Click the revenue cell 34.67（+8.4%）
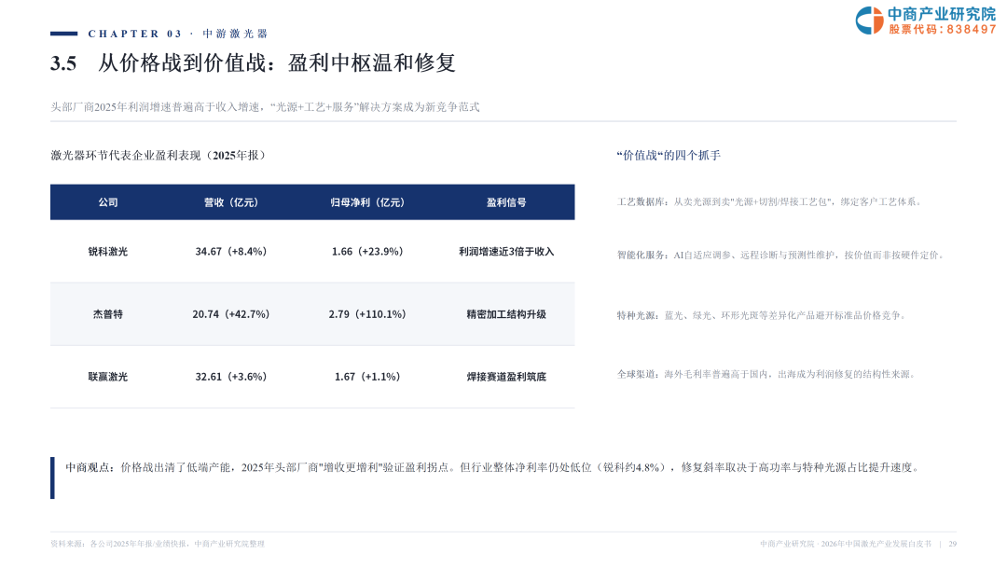The width and height of the screenshot is (1007, 567). click(231, 252)
